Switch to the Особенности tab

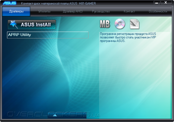point(158,11)
